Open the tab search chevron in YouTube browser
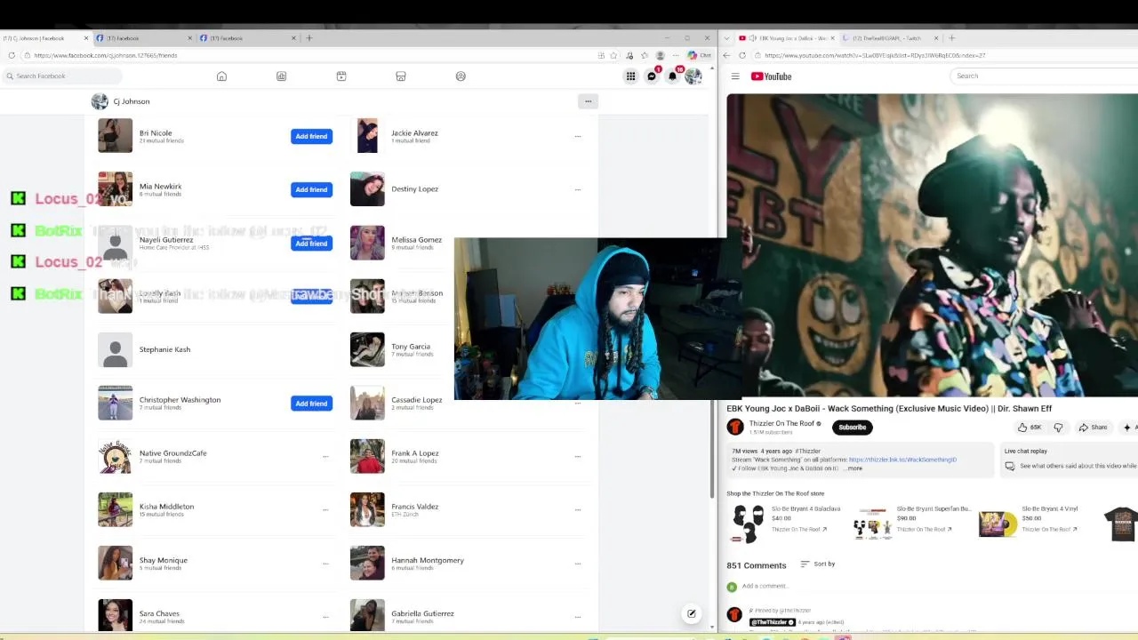This screenshot has width=1138, height=640. click(727, 38)
